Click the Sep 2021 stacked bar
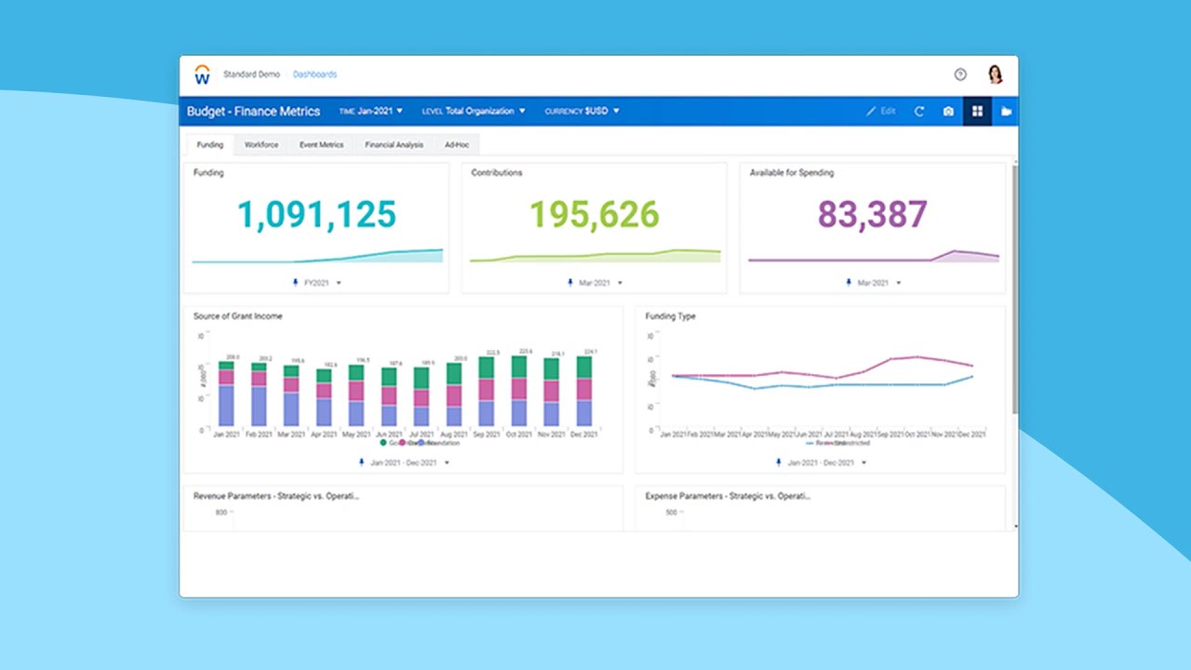Viewport: 1191px width, 670px height. point(487,391)
